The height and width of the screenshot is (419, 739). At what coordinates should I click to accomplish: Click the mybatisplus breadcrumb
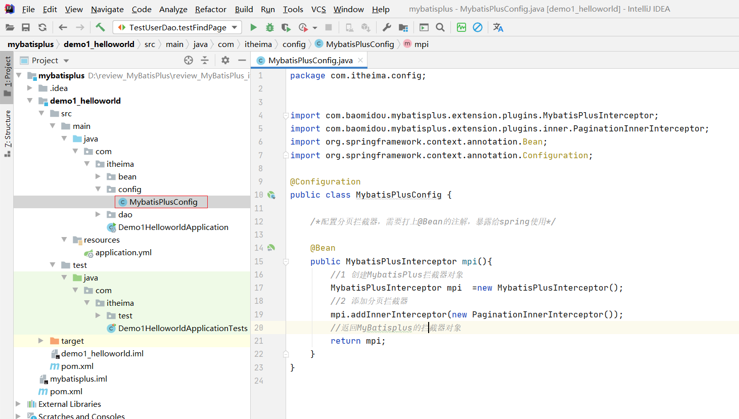[x=30, y=44]
